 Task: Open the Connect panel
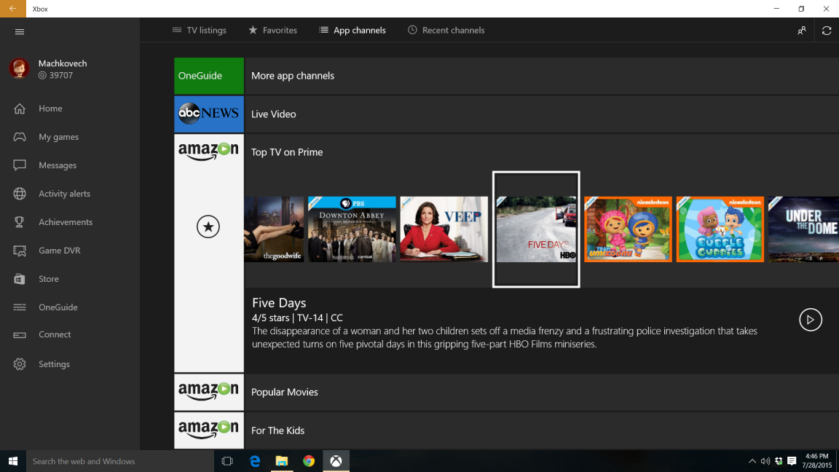point(54,334)
